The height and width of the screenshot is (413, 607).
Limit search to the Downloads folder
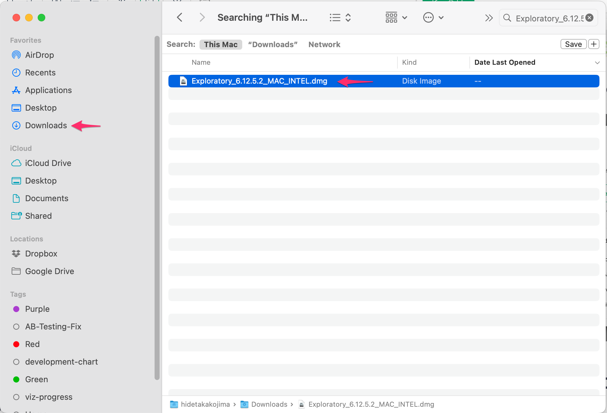272,44
